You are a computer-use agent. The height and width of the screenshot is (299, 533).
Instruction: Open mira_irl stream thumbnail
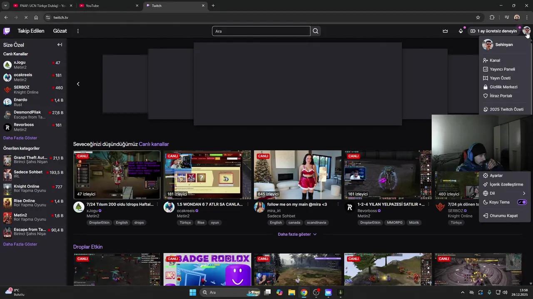pyautogui.click(x=298, y=175)
